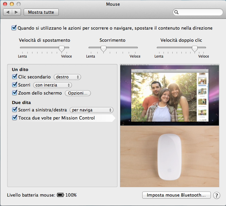The width and height of the screenshot is (226, 206).
Task: Click the Velocità di spostamento slider handle
Action: 62,49
